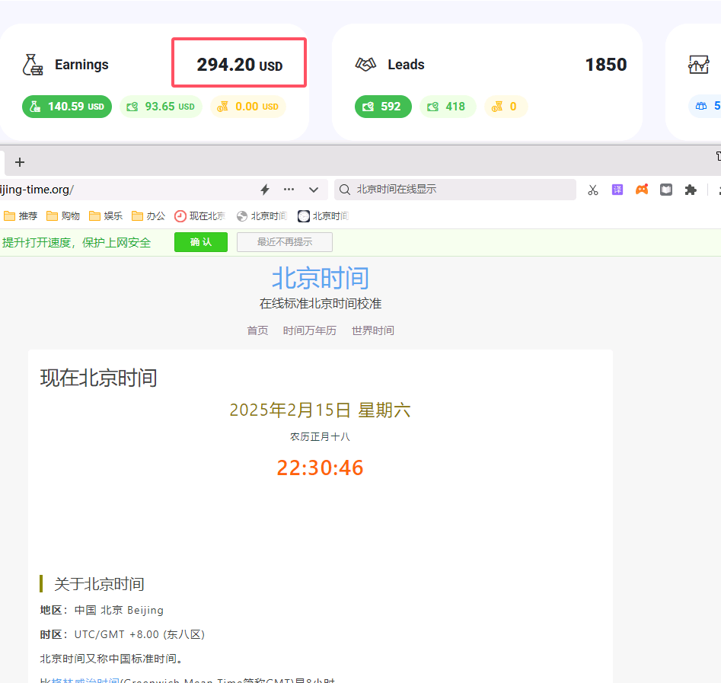Open the three-dot browser menu

point(289,190)
